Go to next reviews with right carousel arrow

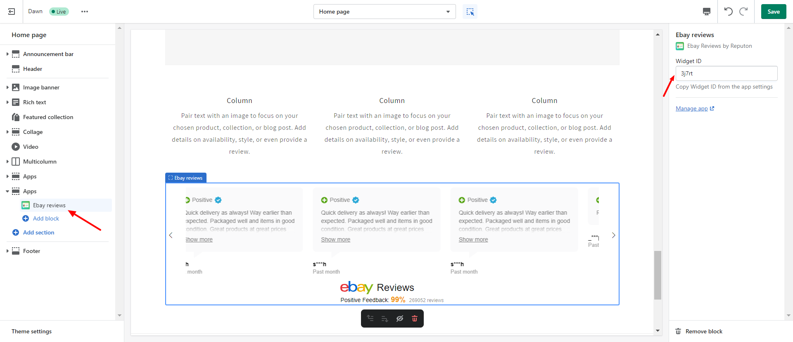pos(614,235)
